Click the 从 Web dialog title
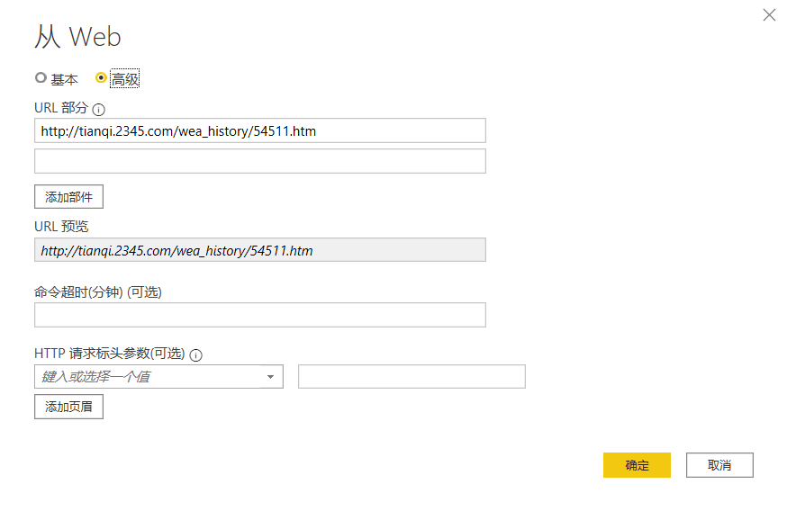Image resolution: width=787 pixels, height=511 pixels. tap(77, 37)
